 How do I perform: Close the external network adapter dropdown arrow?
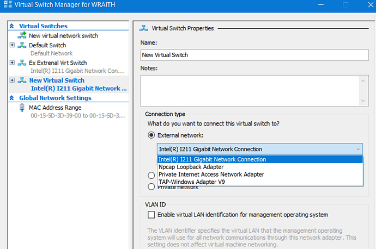(x=357, y=149)
